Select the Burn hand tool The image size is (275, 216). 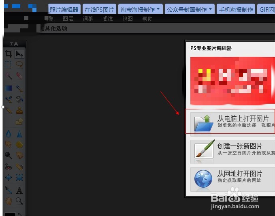click(19, 155)
